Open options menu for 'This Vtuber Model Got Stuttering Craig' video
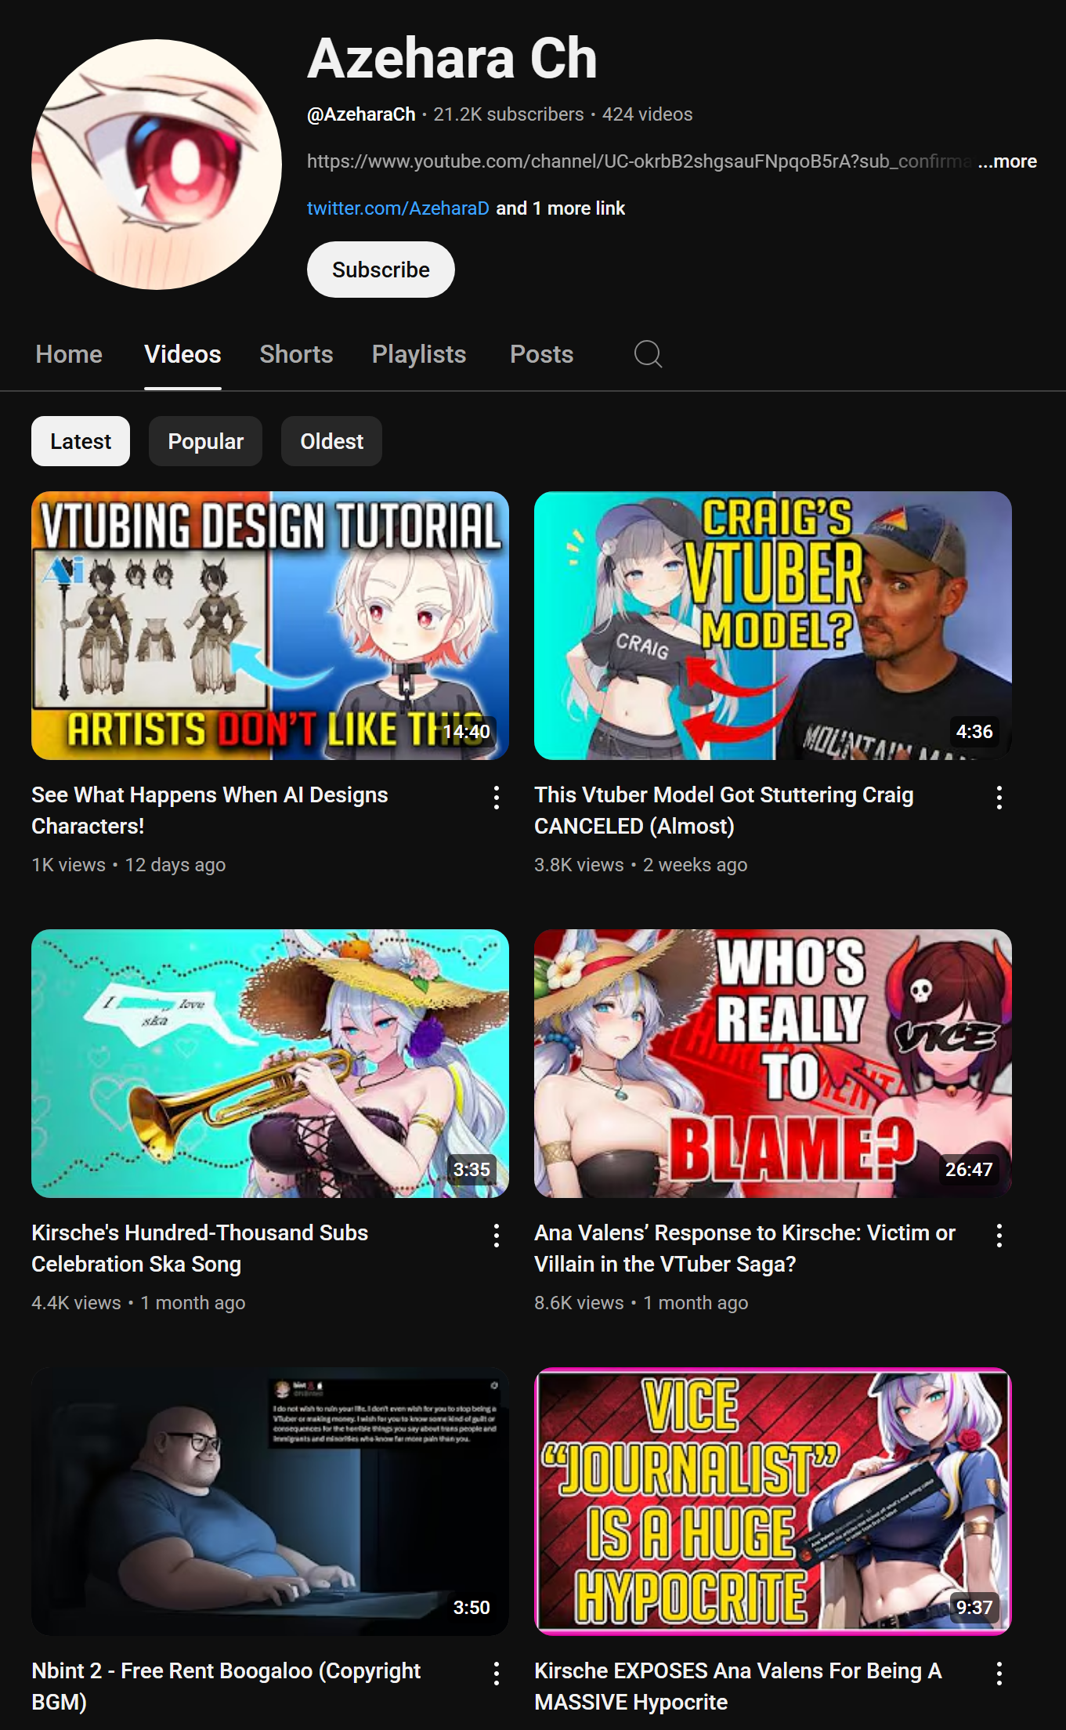The image size is (1066, 1730). click(x=999, y=798)
